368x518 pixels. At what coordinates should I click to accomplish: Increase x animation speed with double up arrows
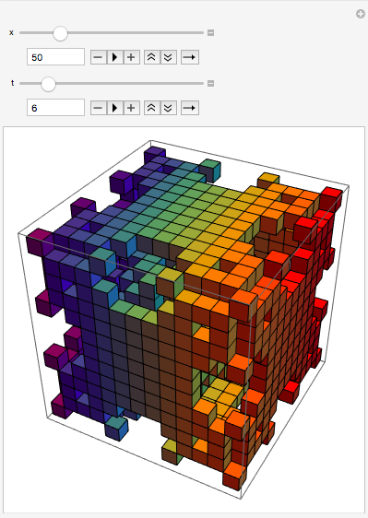[152, 57]
